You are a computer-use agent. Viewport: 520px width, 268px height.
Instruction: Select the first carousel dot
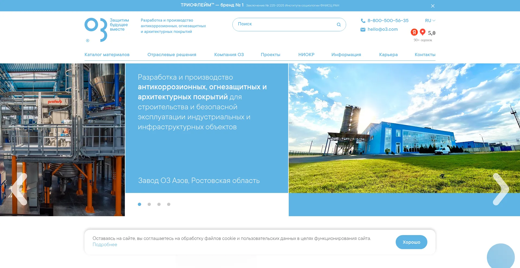click(139, 204)
